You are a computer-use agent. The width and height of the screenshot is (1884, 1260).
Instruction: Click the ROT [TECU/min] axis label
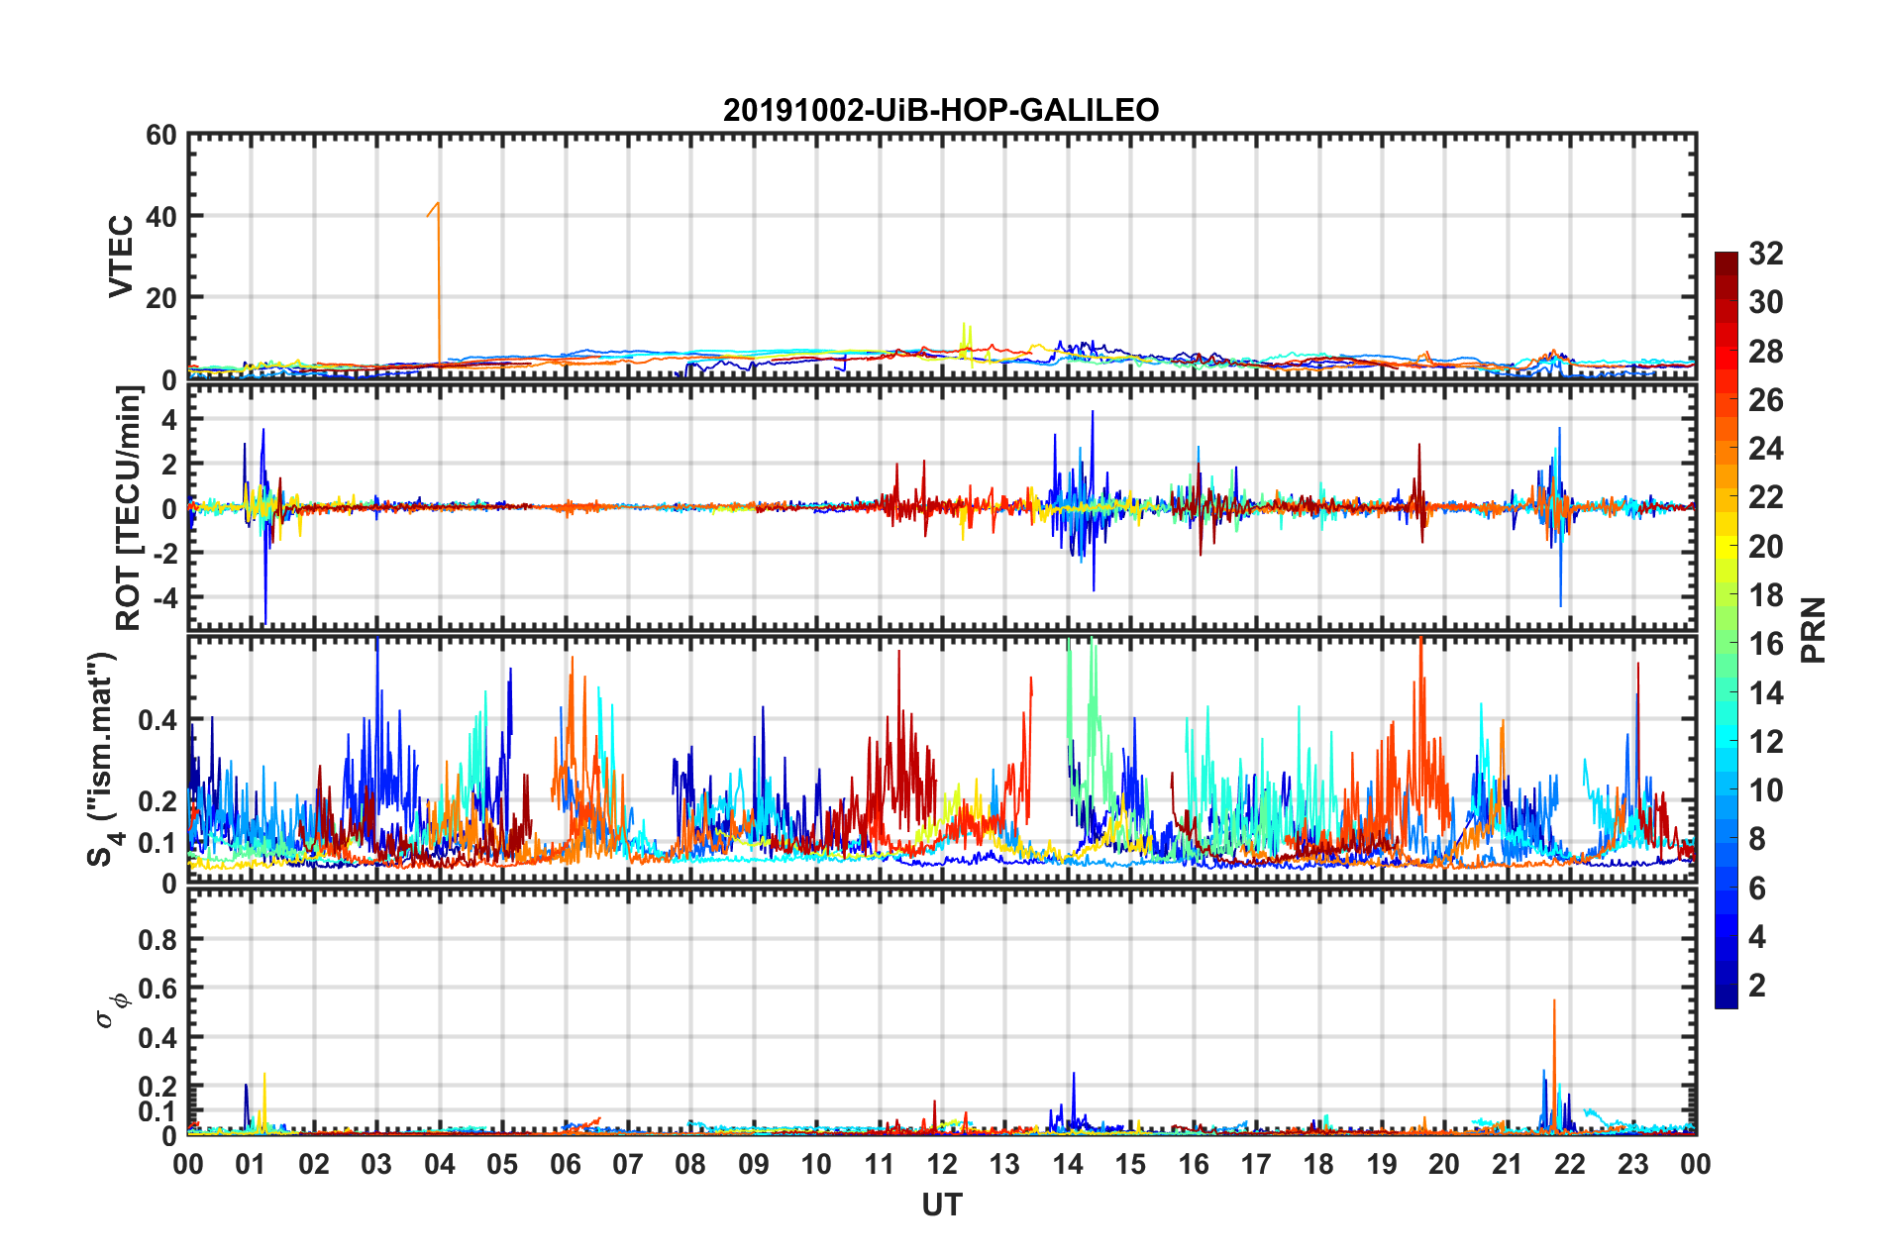click(x=128, y=508)
